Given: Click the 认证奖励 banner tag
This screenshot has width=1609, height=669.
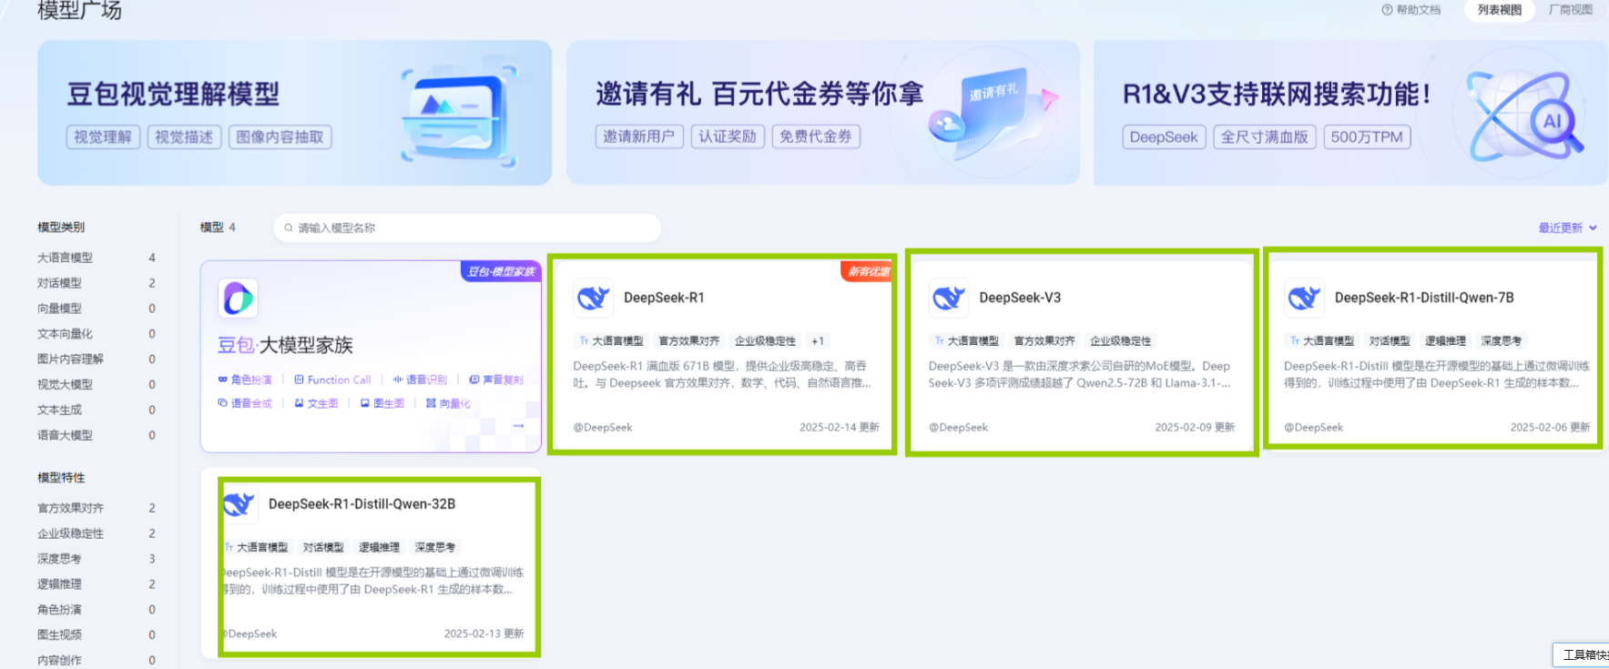Looking at the screenshot, I should click(728, 137).
